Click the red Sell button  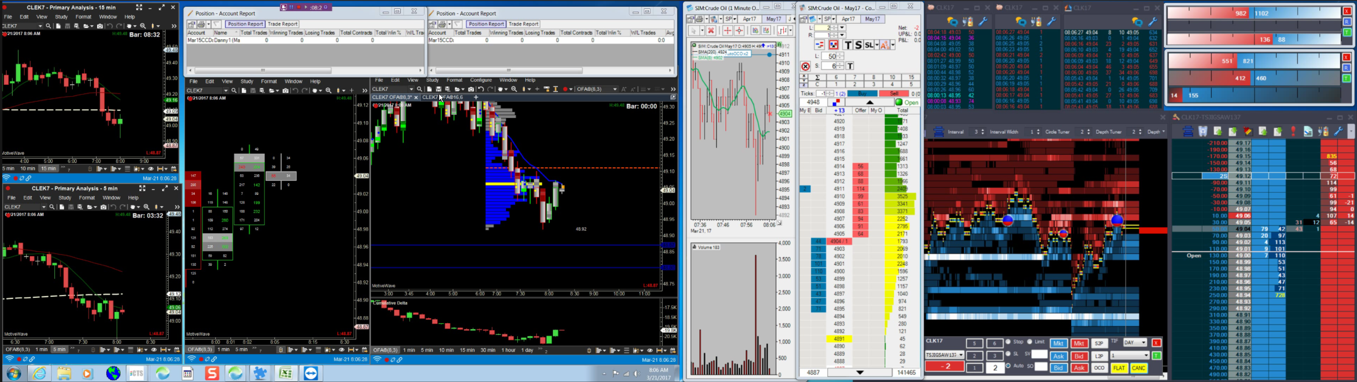point(894,94)
